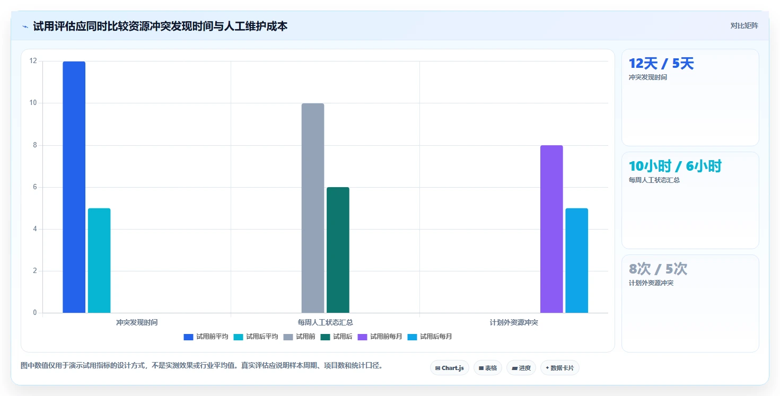
Task: Click the footnote starting with 图中数值仅用于演示
Action: pyautogui.click(x=201, y=366)
